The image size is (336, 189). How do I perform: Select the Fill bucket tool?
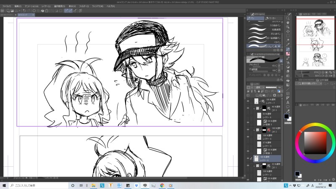[288, 81]
